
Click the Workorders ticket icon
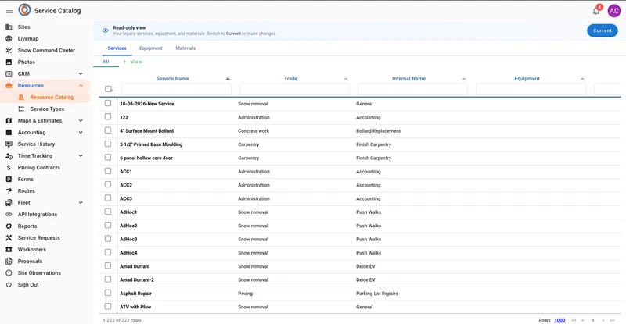click(x=9, y=250)
